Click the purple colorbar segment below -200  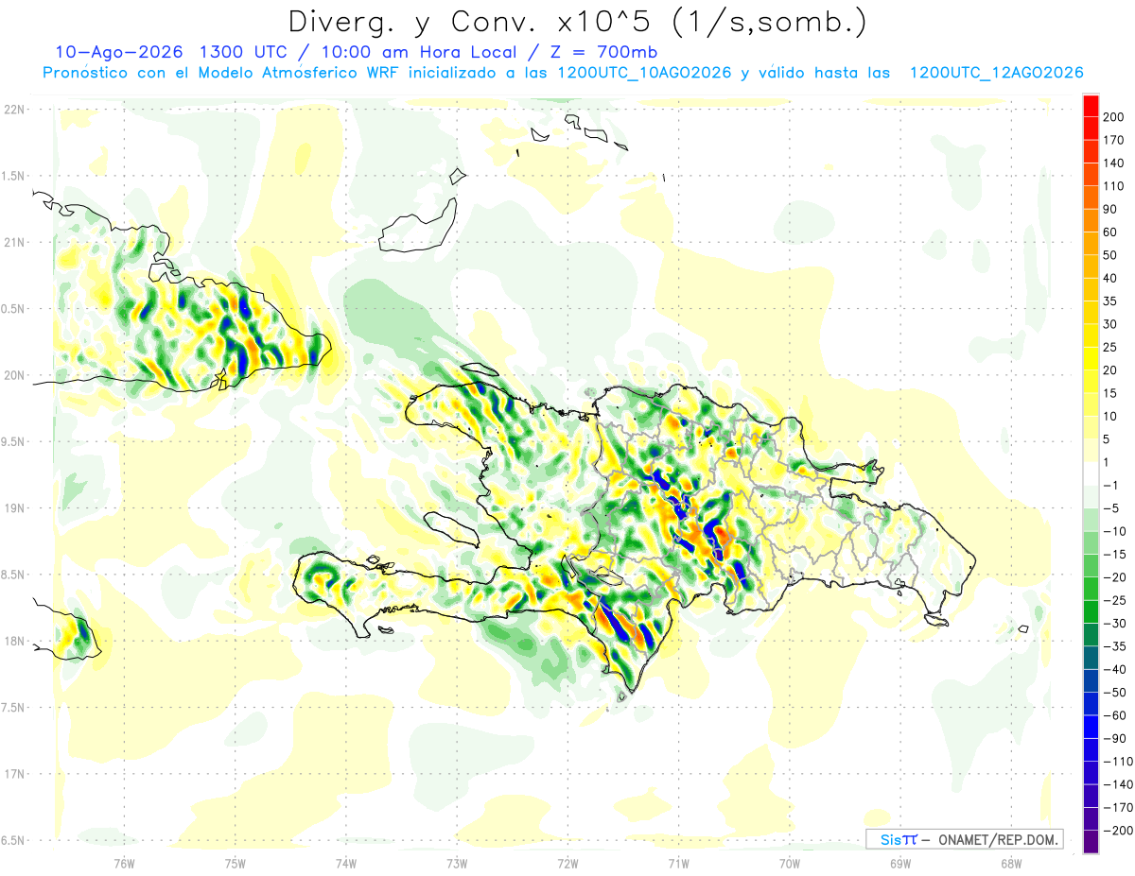tap(1091, 842)
